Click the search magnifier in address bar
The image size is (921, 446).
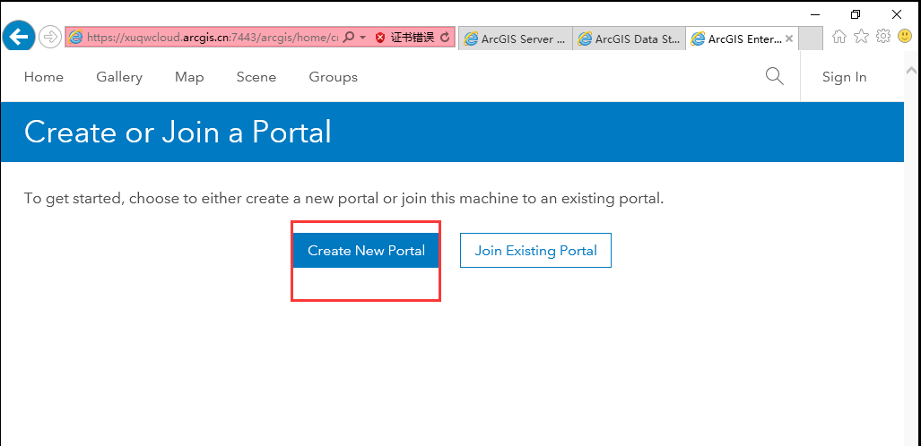(x=348, y=38)
